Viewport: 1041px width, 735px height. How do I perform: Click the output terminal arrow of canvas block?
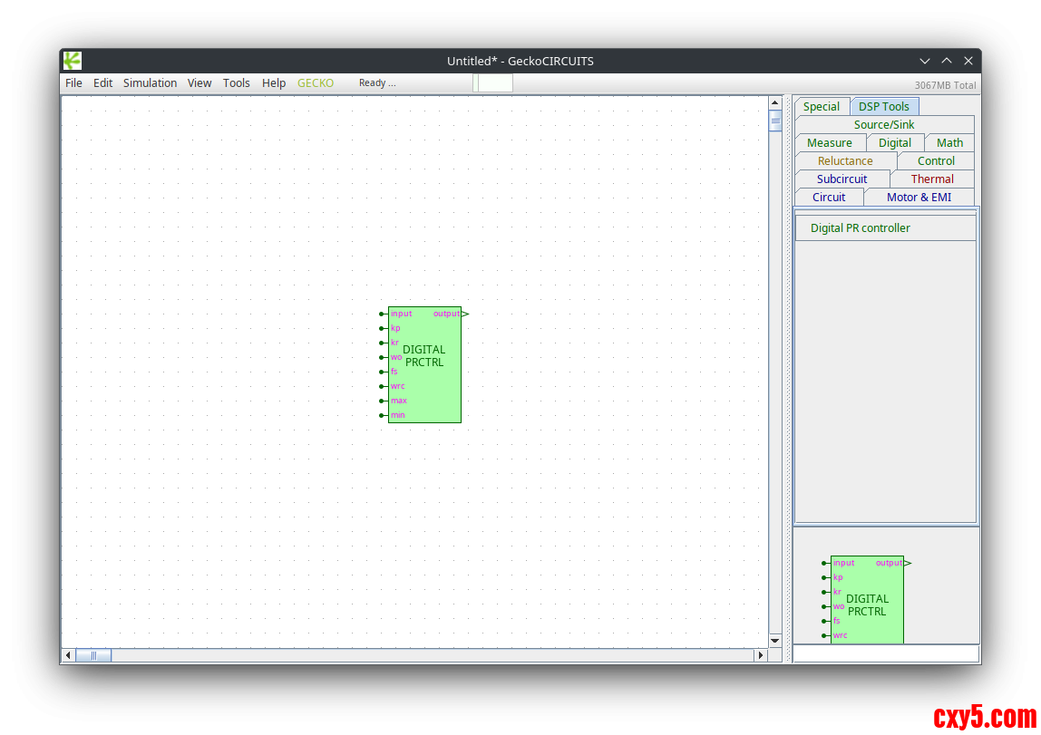(x=465, y=314)
